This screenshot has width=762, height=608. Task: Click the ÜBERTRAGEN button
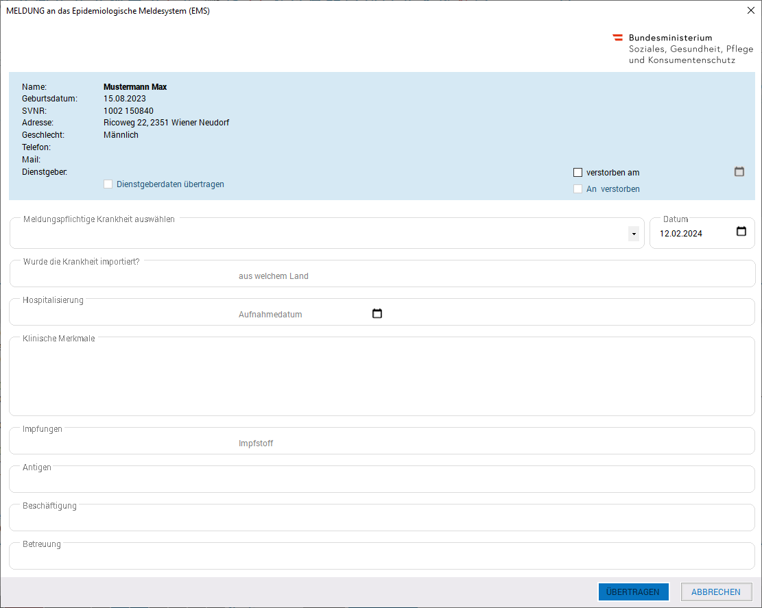pyautogui.click(x=633, y=592)
